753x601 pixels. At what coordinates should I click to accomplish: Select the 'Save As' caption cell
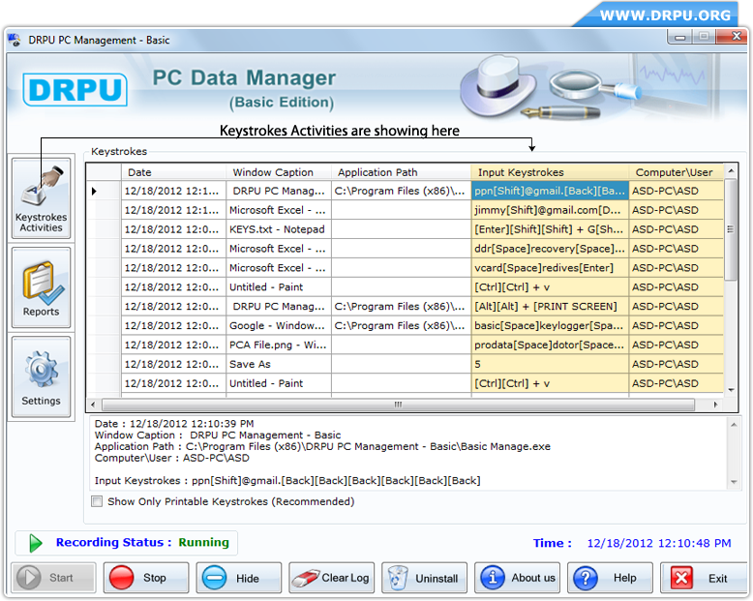point(279,364)
